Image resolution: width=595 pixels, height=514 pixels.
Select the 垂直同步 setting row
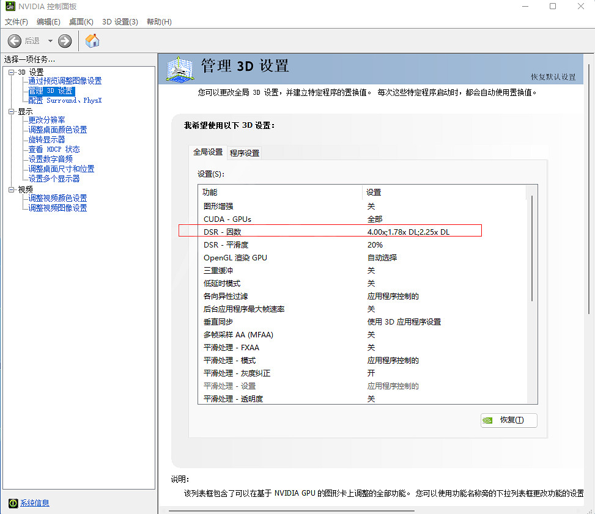coord(218,321)
